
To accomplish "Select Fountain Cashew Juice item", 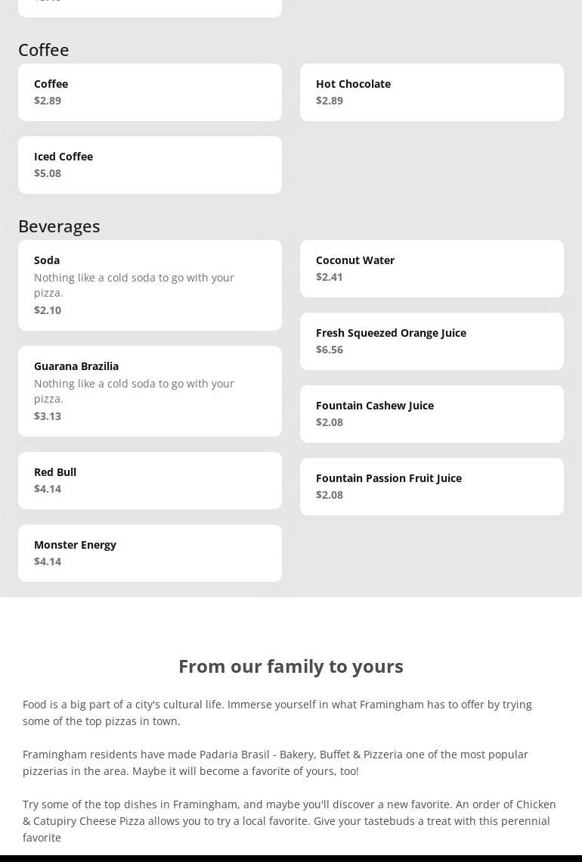I will click(x=432, y=414).
